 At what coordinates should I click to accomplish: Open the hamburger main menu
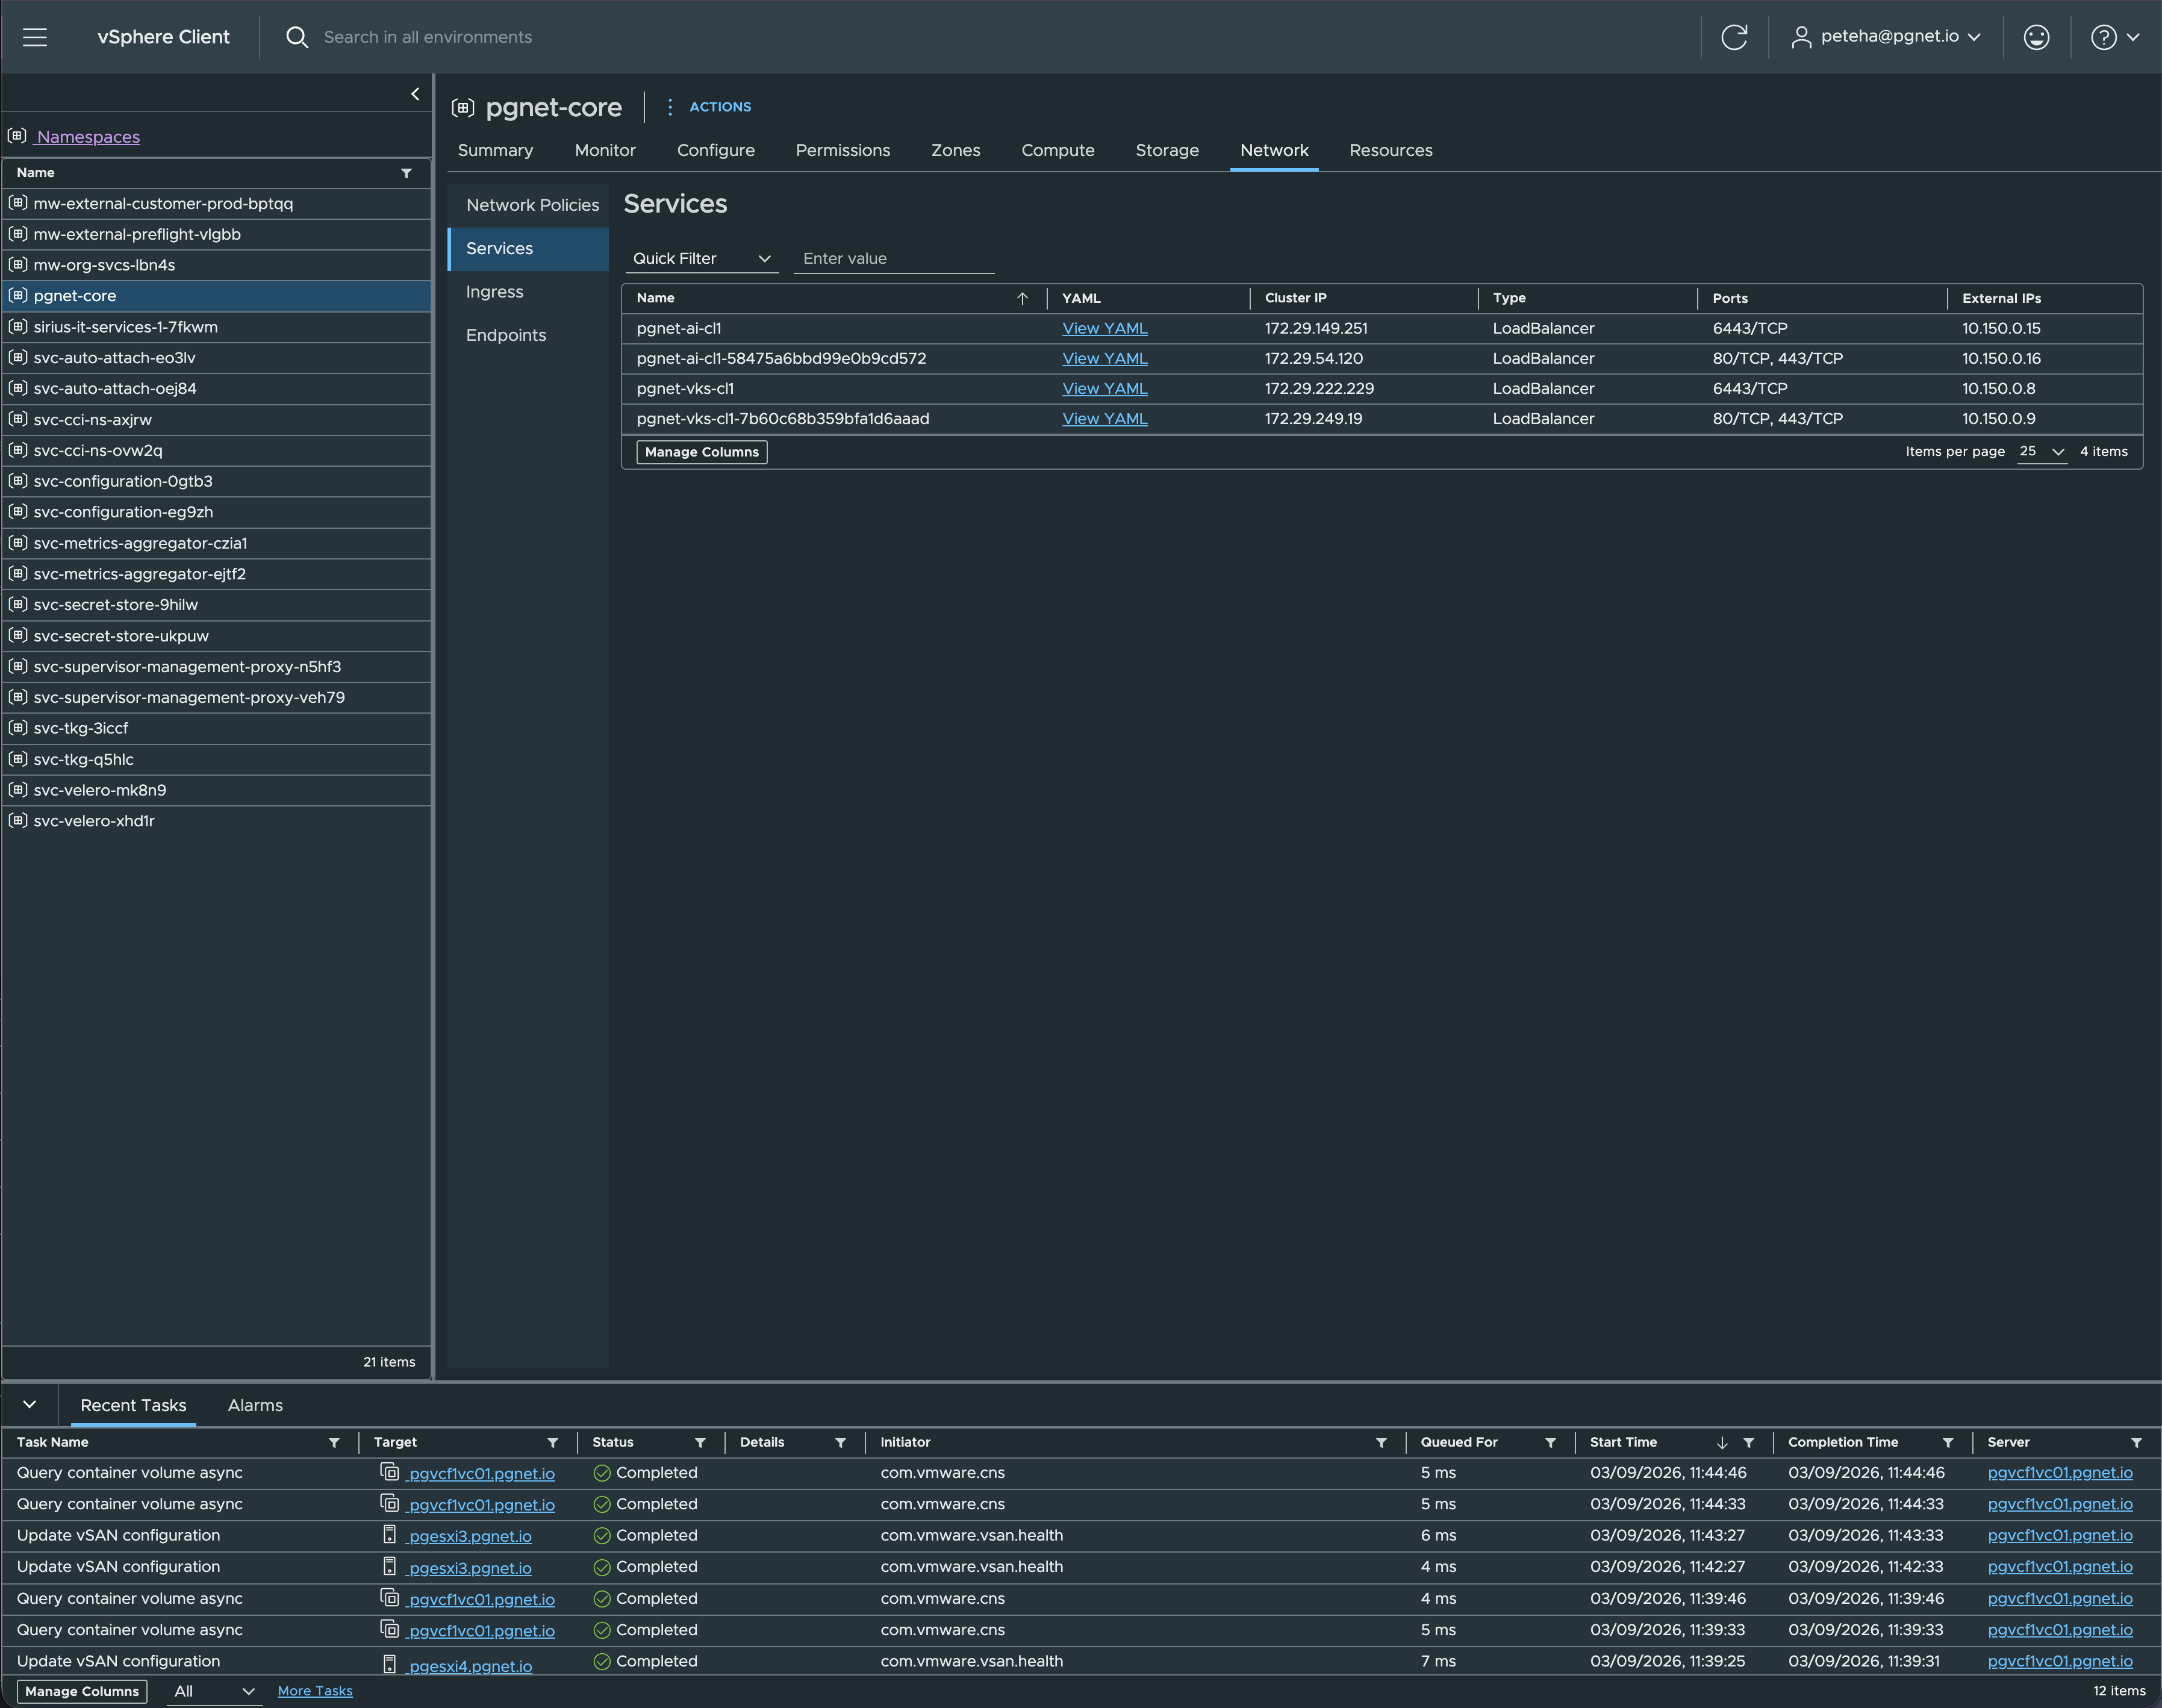click(x=35, y=37)
